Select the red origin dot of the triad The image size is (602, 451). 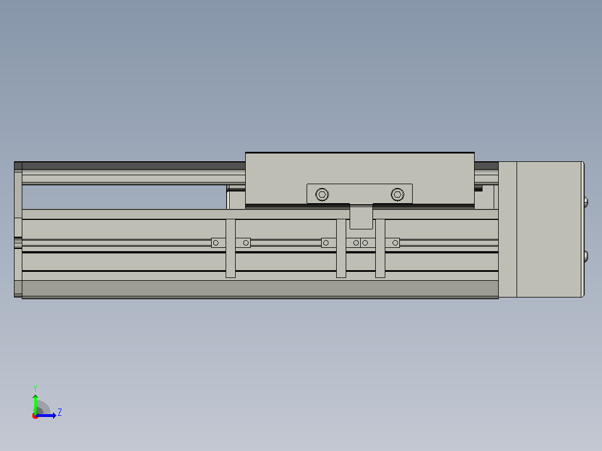(35, 416)
